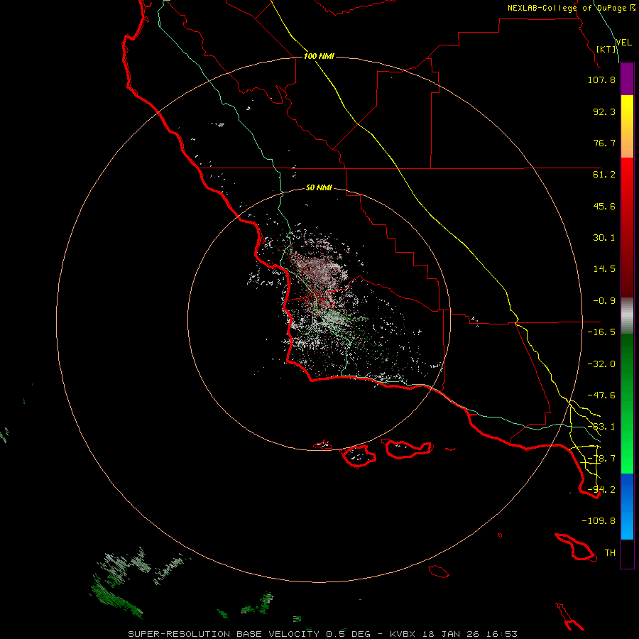The height and width of the screenshot is (639, 639).
Task: Click the -32.0 velocity scale value
Action: 601,364
